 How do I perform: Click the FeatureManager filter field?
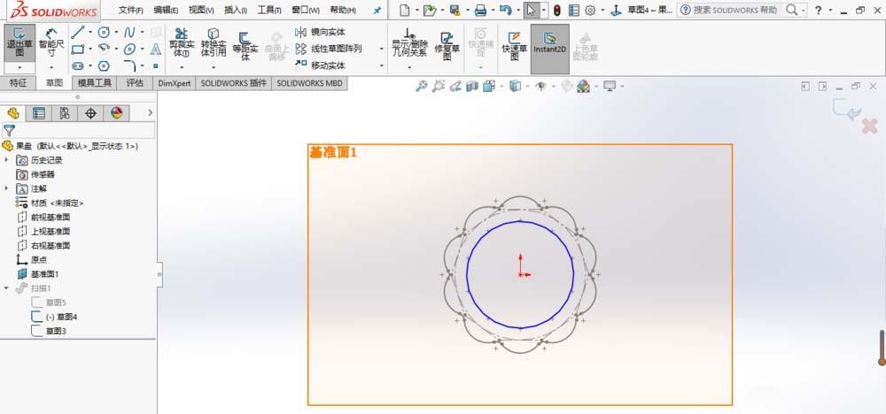tap(78, 130)
